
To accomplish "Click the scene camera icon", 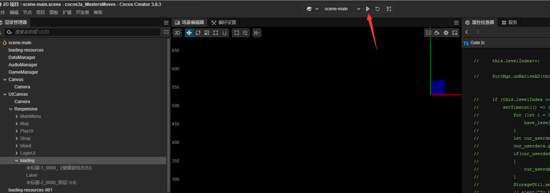I will pos(437,33).
